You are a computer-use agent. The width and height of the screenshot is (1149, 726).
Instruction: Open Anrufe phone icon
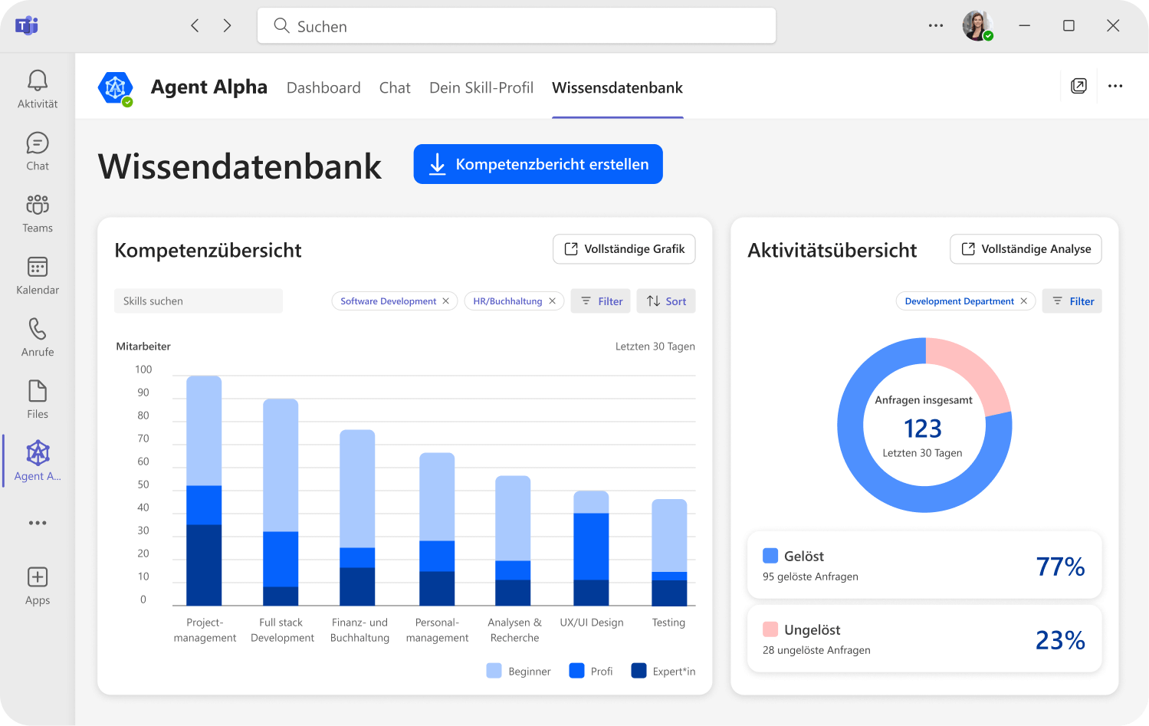tap(38, 330)
